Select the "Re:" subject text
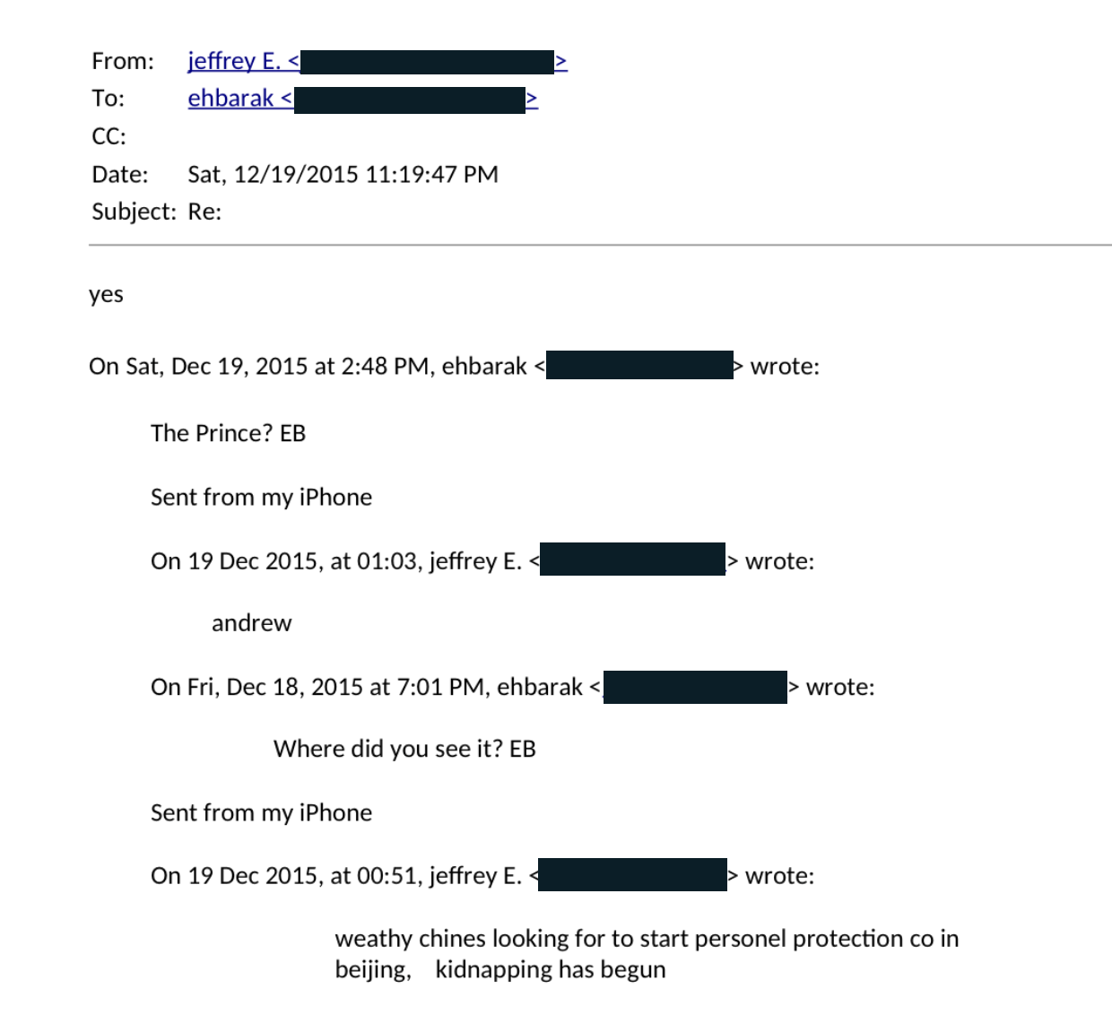Screen dimensions: 1112x1015 (204, 212)
